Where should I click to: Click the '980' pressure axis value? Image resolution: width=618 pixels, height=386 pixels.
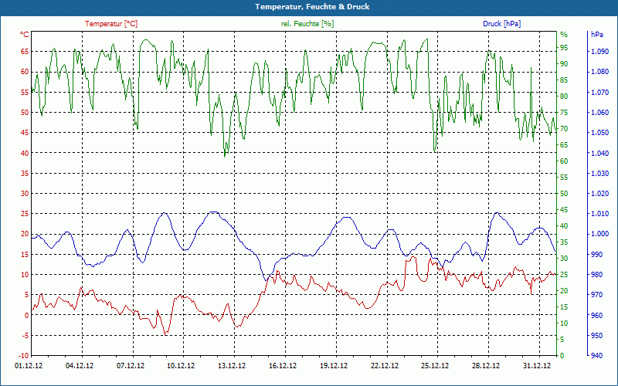596,275
